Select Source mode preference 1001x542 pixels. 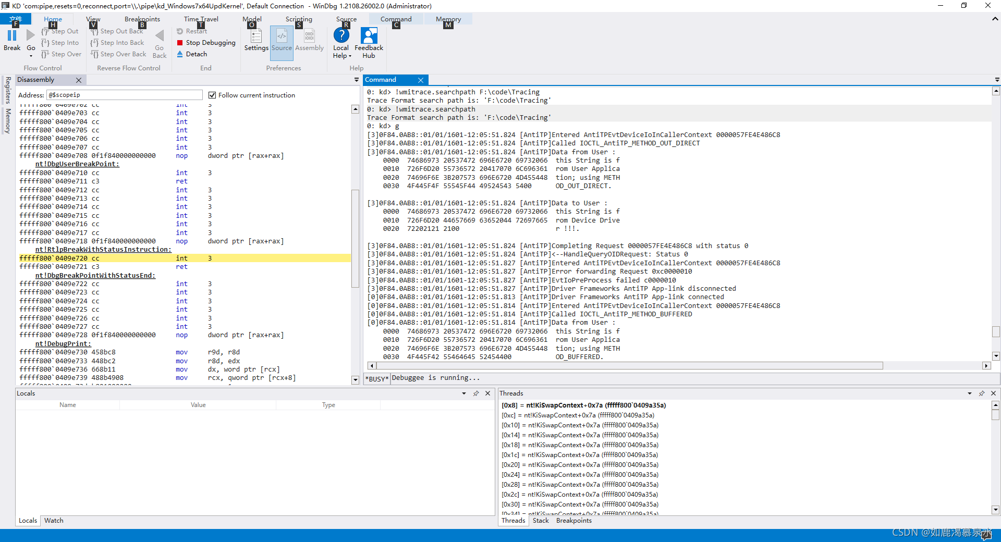coord(282,43)
